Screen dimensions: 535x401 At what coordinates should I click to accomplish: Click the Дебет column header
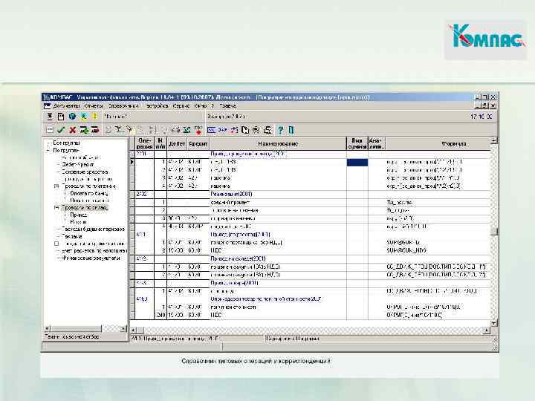(177, 143)
